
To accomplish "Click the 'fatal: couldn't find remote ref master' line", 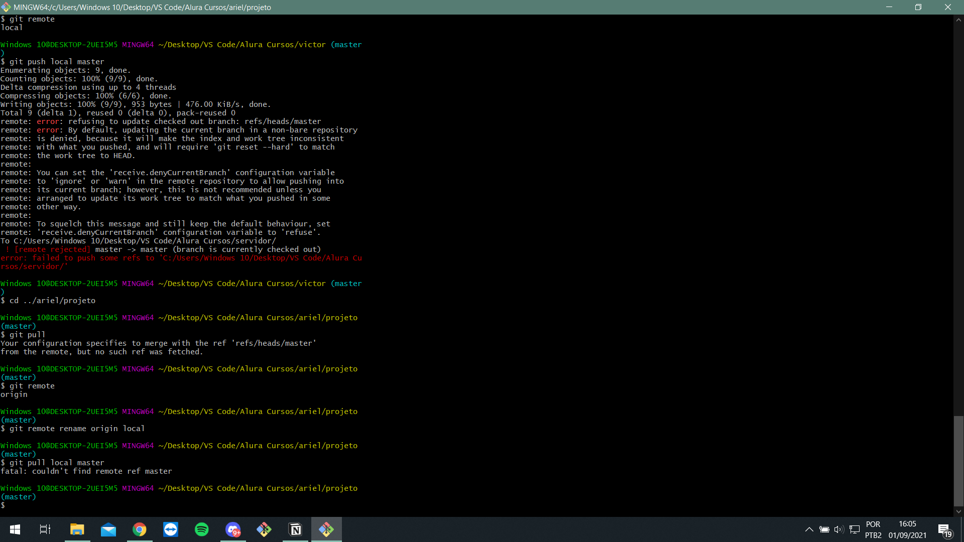I will pyautogui.click(x=86, y=471).
